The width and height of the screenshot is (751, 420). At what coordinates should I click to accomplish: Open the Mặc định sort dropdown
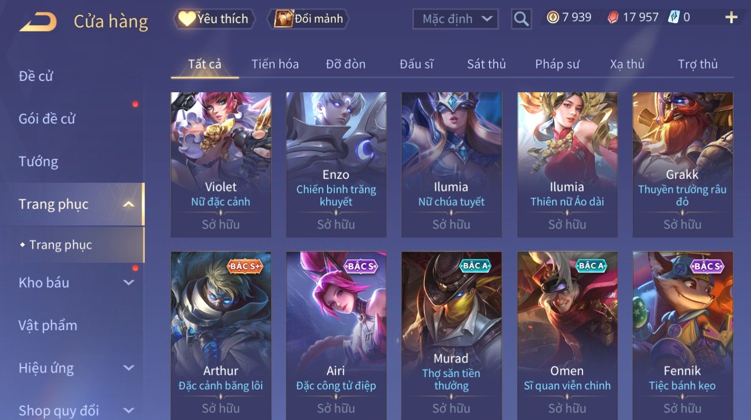point(455,19)
